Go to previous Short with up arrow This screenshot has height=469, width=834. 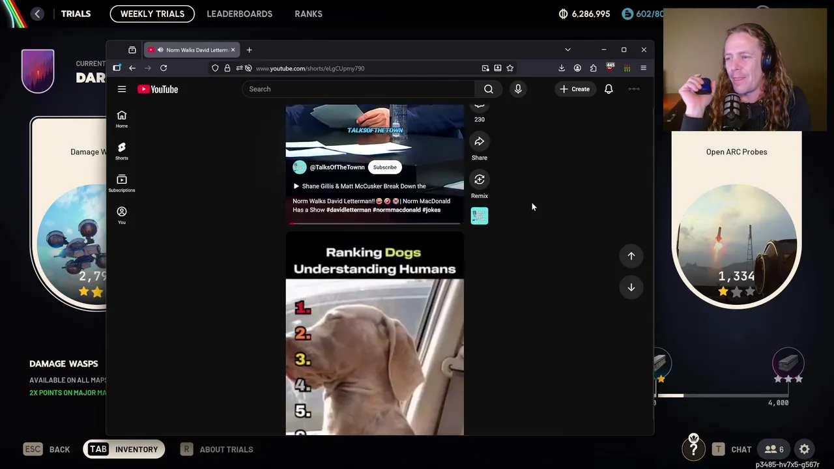pos(631,256)
